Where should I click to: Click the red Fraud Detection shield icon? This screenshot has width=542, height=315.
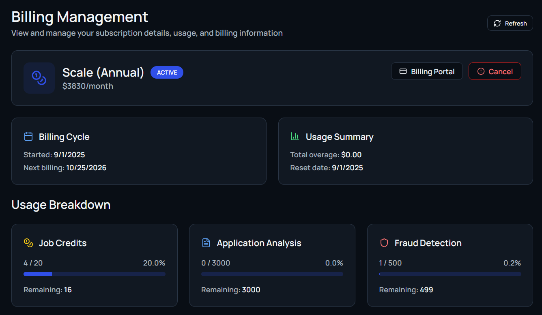[x=384, y=243]
